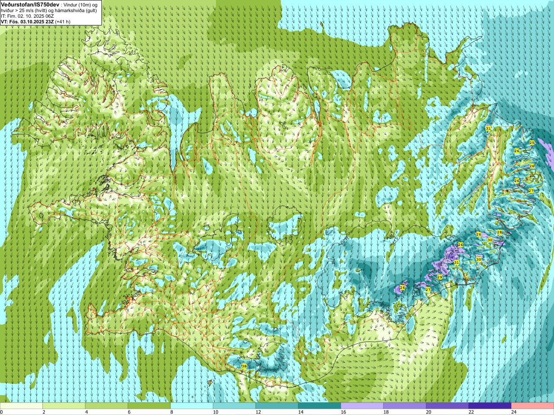
Task: Select the 0–2 m/s pale yellow legend swatch
Action: (x=21, y=406)
